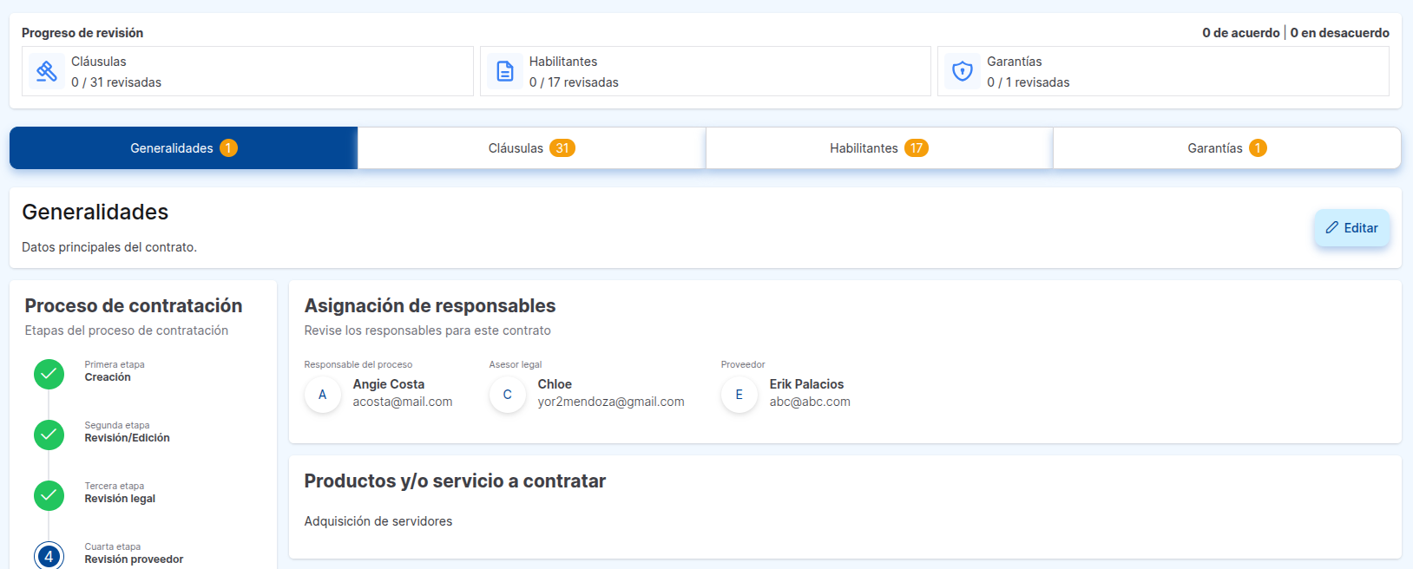Click the Revisión/Edición stage checkmark icon
1413x569 pixels.
(49, 435)
